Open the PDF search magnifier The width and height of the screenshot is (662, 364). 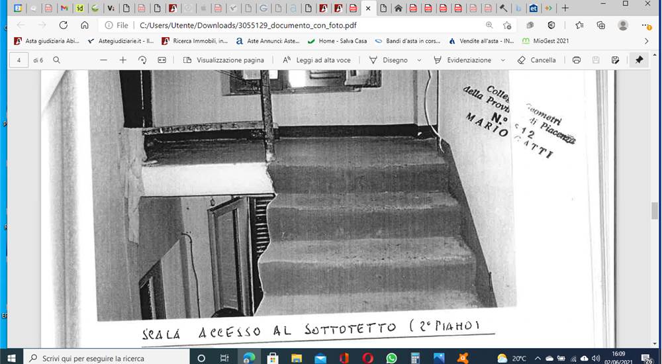[56, 60]
